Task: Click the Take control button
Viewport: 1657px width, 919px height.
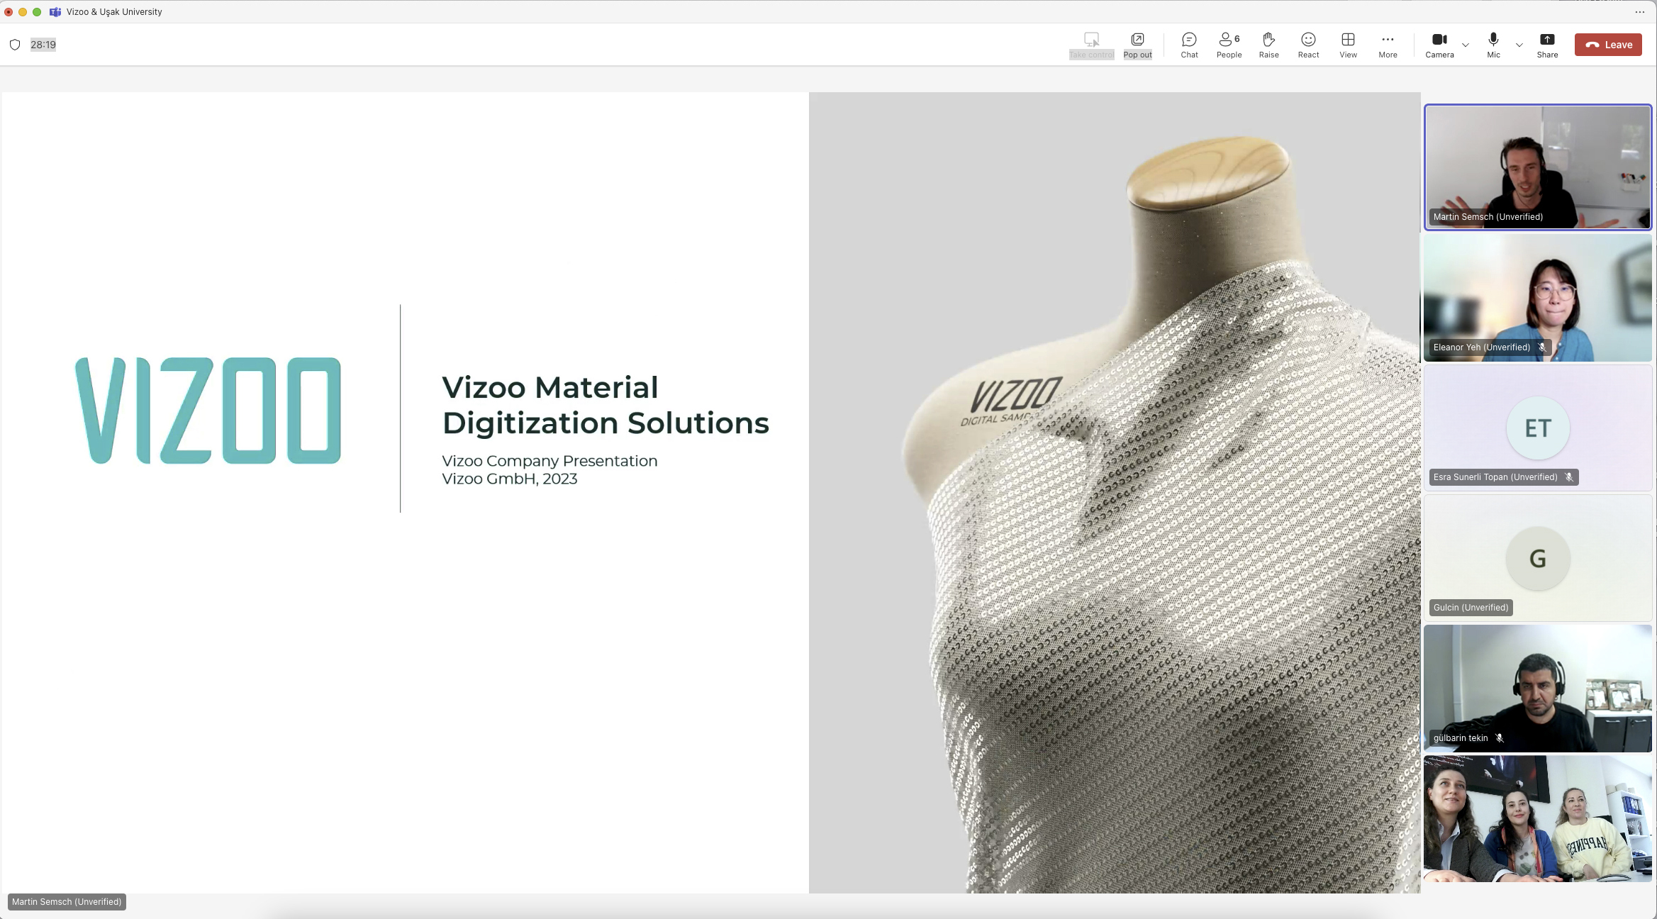Action: (x=1091, y=45)
